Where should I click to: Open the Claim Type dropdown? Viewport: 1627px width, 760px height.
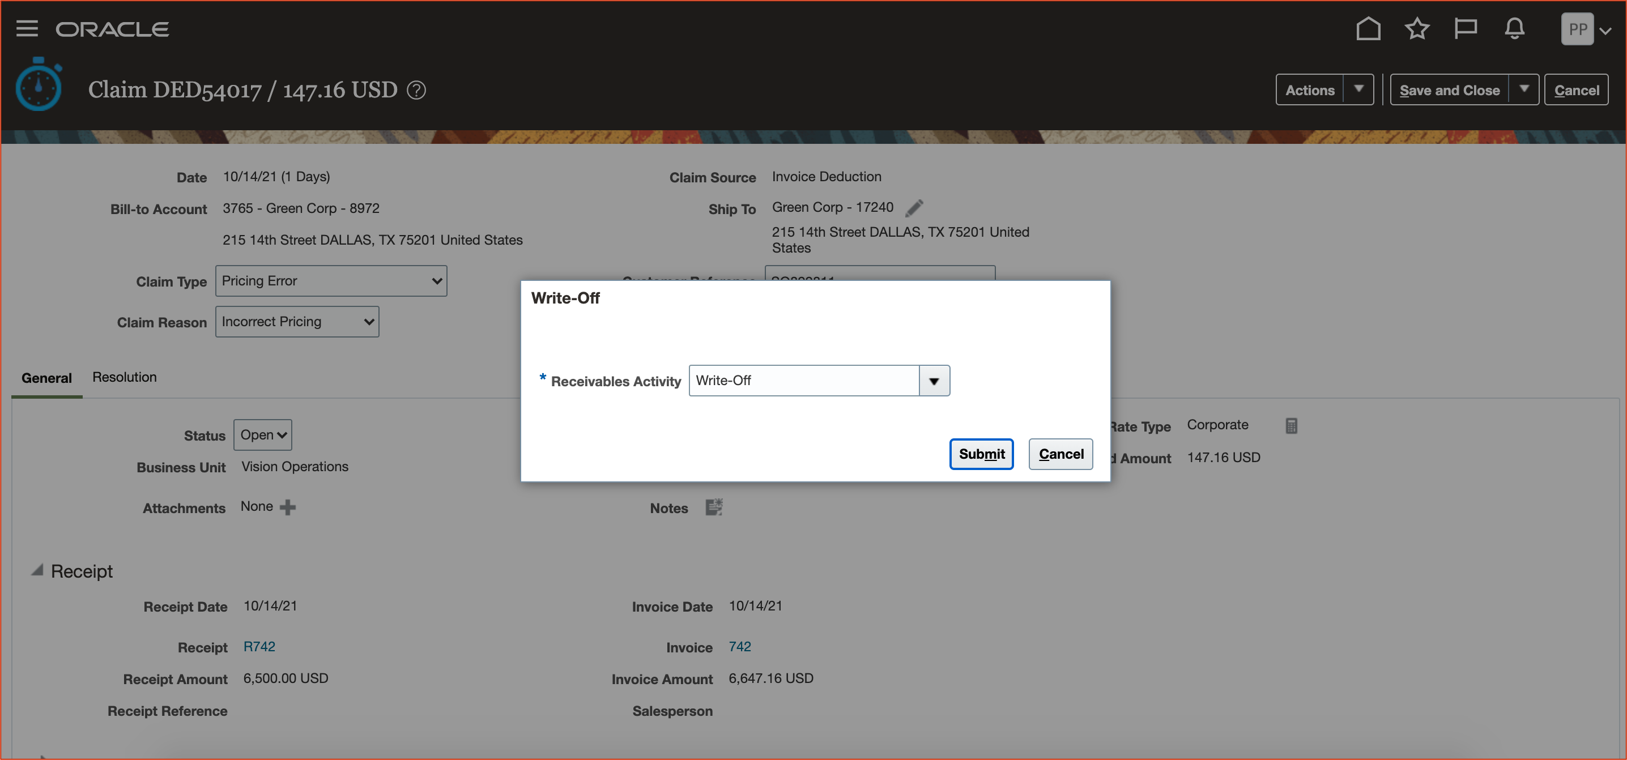click(331, 281)
